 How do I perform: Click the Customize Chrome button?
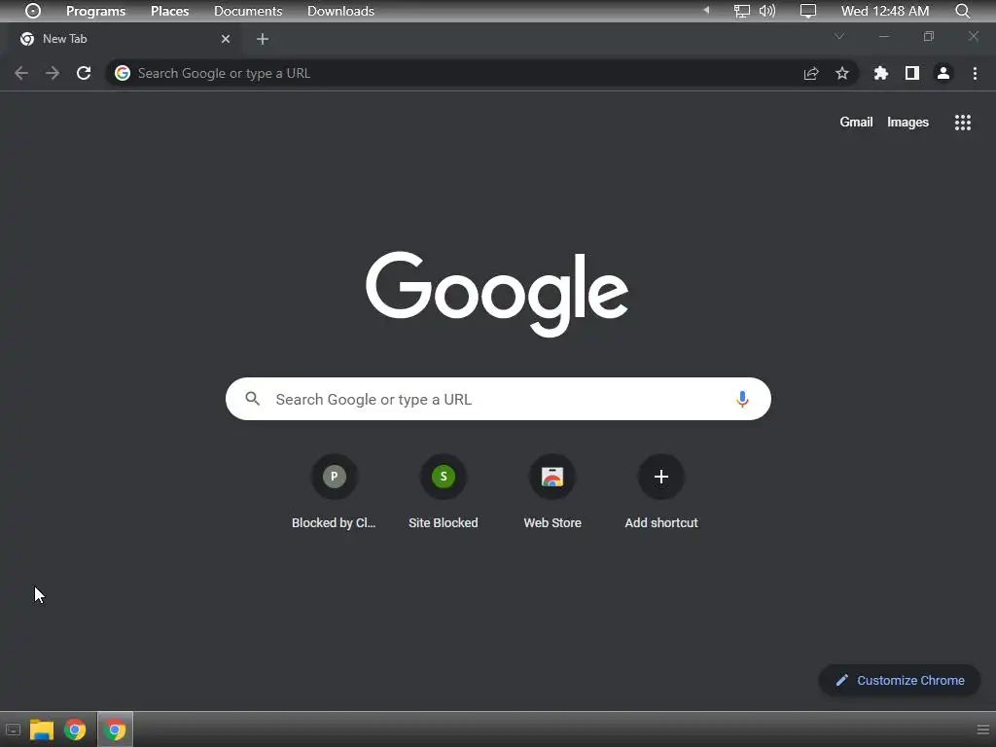(x=900, y=680)
